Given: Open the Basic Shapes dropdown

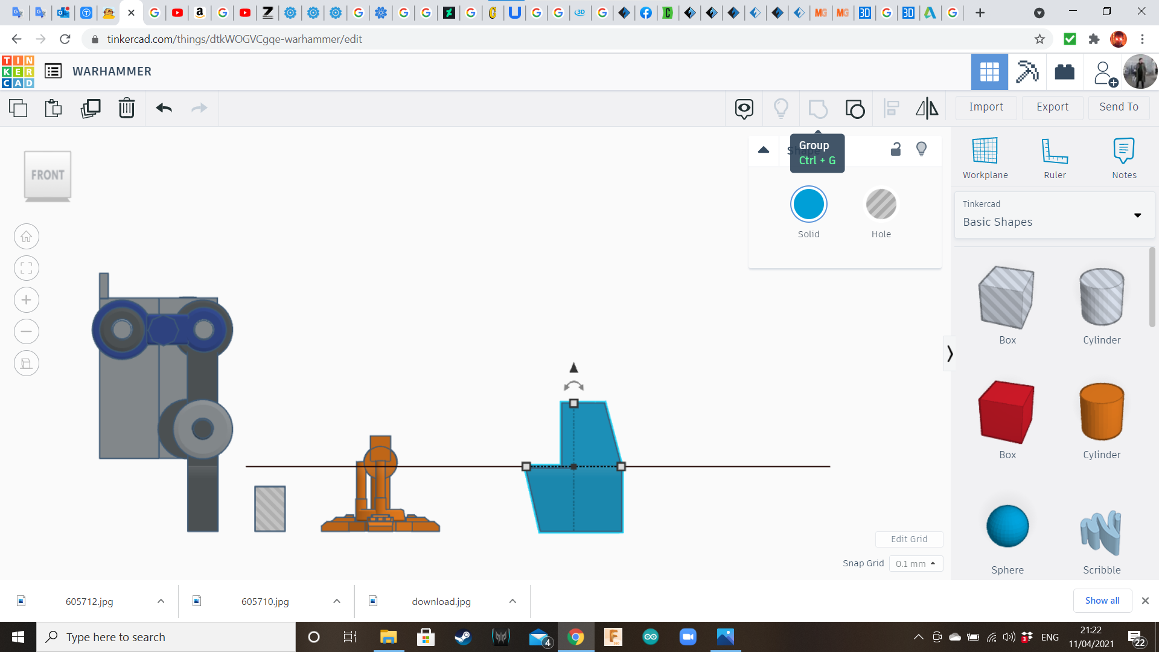Looking at the screenshot, I should coord(1054,215).
